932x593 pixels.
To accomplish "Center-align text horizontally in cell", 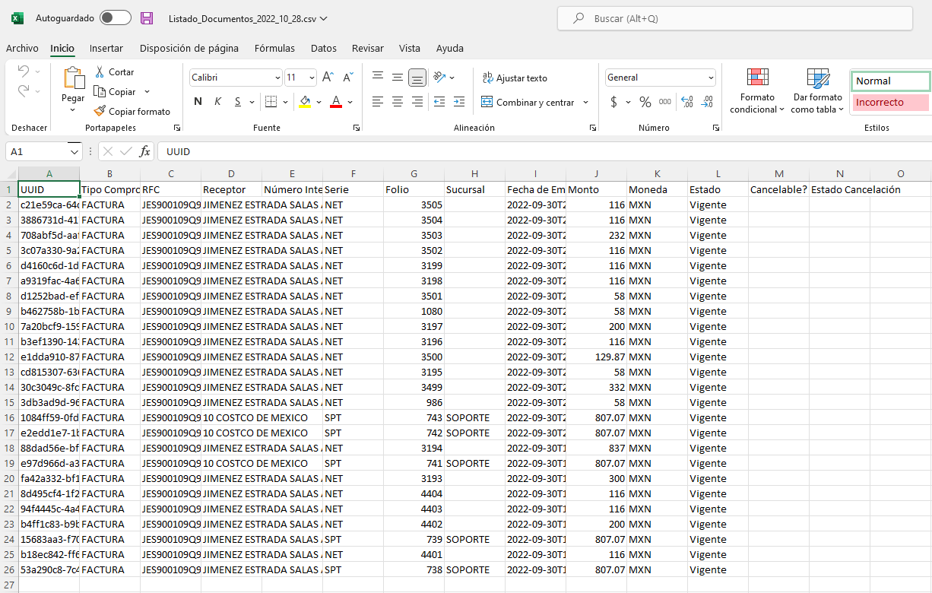I will (x=397, y=102).
